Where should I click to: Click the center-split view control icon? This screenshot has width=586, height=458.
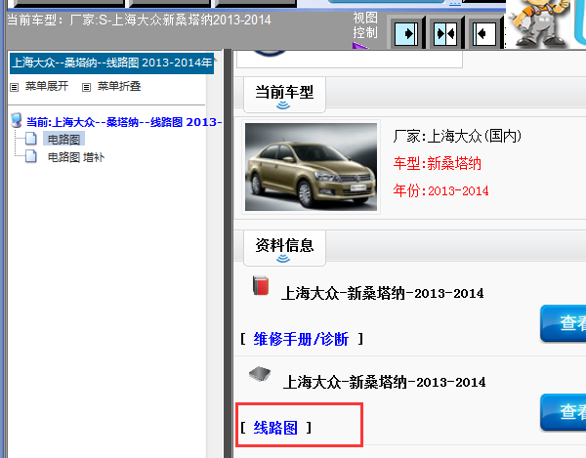445,33
